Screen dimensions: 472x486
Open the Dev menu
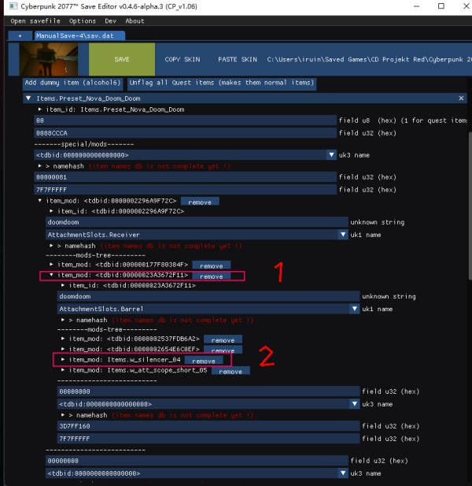pyautogui.click(x=110, y=21)
